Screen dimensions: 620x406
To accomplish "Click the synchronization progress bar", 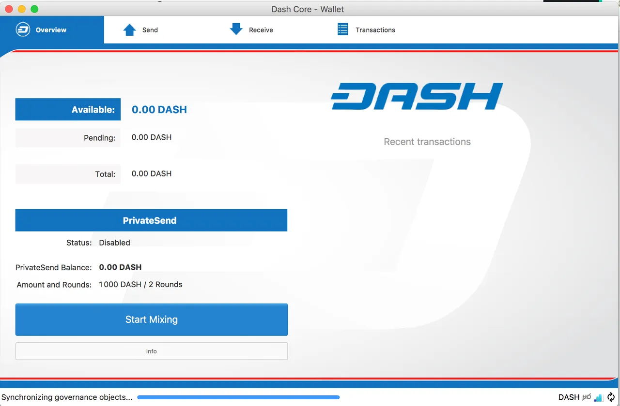I will pos(238,397).
